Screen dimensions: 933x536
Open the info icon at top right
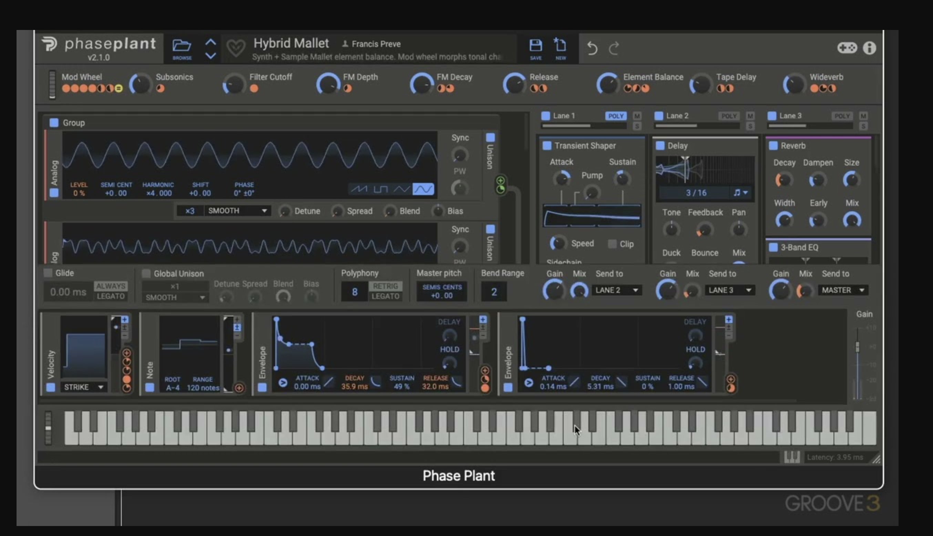(869, 48)
